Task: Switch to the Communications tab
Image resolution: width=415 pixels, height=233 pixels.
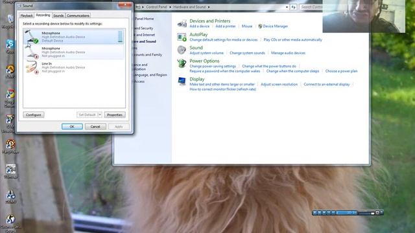Action: tap(78, 16)
